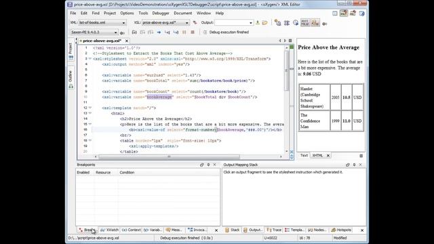Toggle the XSL-FO output toolbar button
Image resolution: width=434 pixels, height=244 pixels.
315,23
